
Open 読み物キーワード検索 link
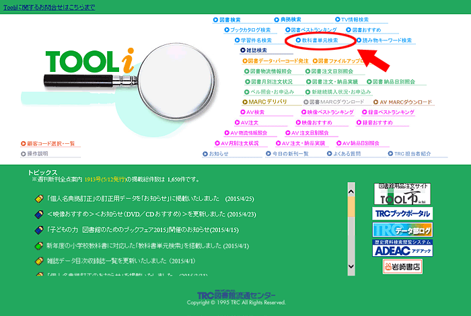(x=384, y=40)
